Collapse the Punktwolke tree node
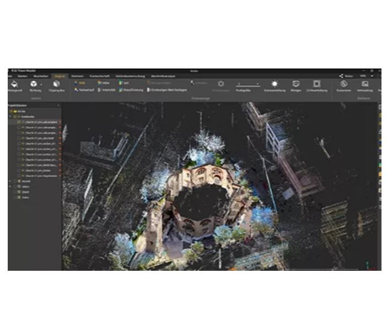 pyautogui.click(x=10, y=117)
